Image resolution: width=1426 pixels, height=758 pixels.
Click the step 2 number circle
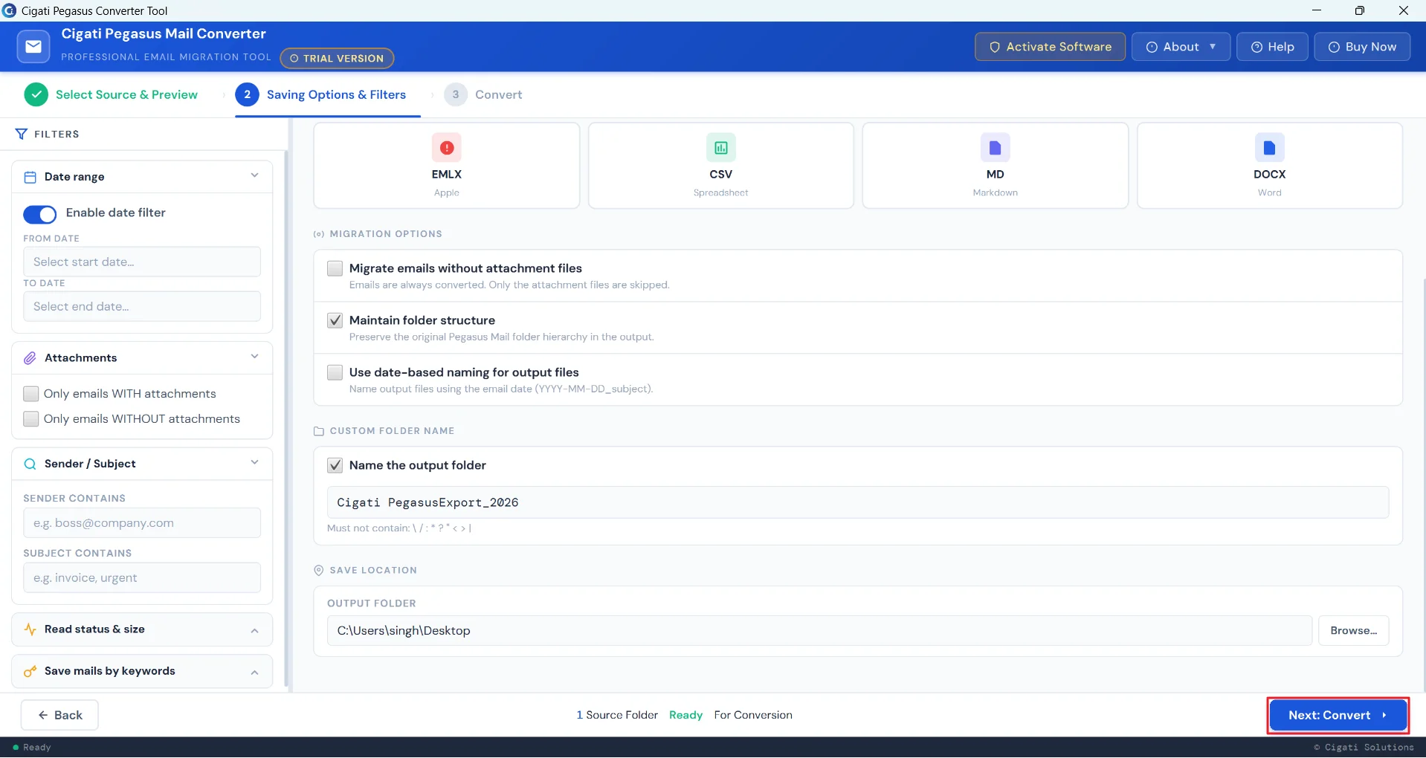click(x=247, y=94)
